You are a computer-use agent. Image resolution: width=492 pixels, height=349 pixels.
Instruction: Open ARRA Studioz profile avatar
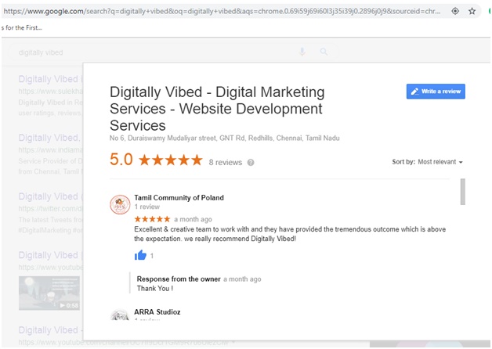tap(120, 315)
